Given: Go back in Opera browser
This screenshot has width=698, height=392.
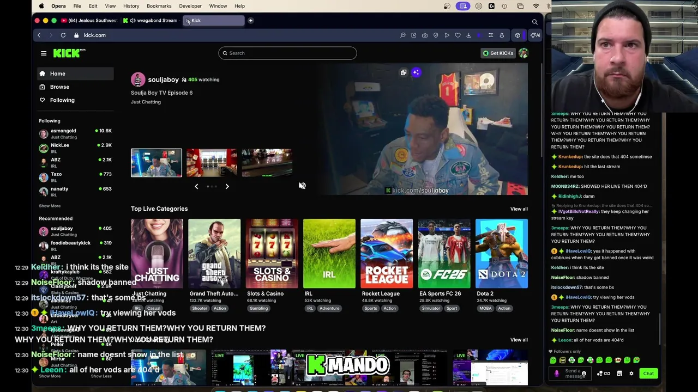Looking at the screenshot, I should point(39,35).
